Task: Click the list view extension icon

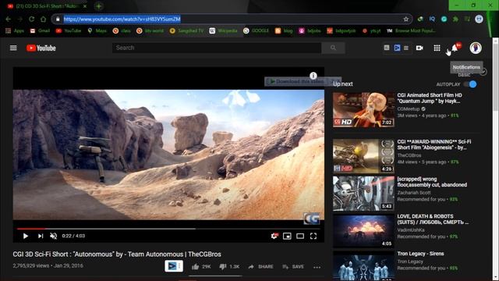Action: tap(406, 48)
